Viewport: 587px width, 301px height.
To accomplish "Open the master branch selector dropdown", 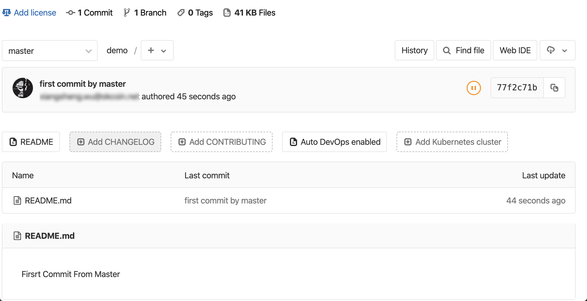I will (49, 51).
